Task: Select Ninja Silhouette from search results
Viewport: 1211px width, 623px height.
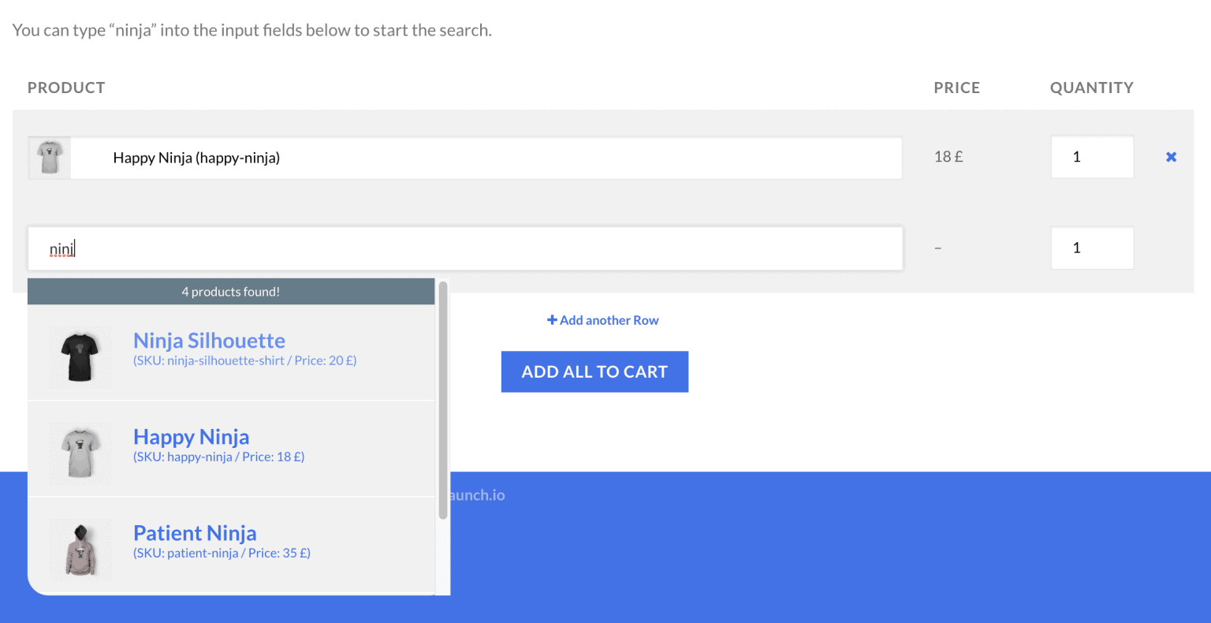Action: pyautogui.click(x=209, y=341)
